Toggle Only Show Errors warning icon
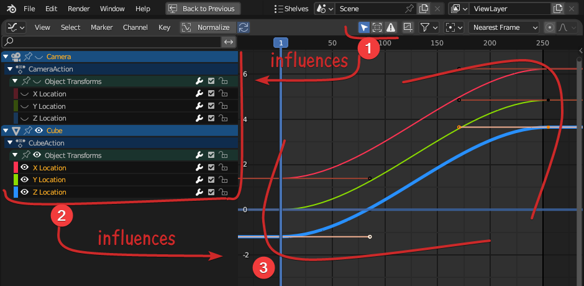The image size is (584, 286). point(390,27)
